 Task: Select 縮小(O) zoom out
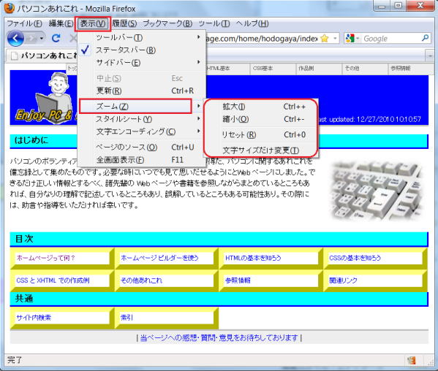pyautogui.click(x=261, y=119)
